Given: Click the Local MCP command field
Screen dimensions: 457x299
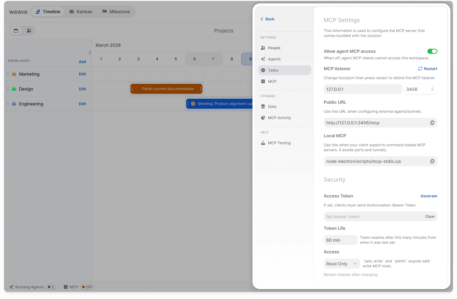Looking at the screenshot, I should (x=380, y=161).
